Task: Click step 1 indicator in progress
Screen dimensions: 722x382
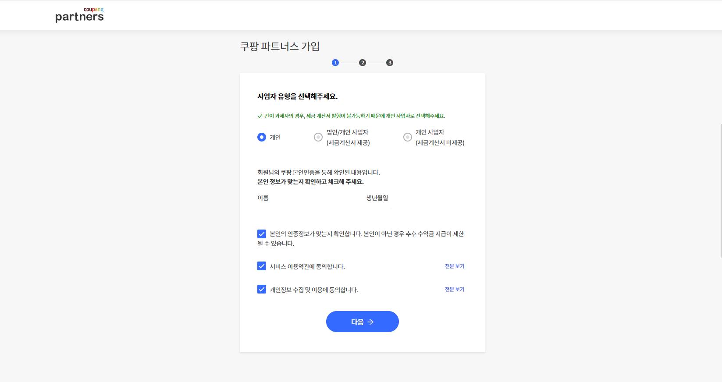Action: (335, 63)
